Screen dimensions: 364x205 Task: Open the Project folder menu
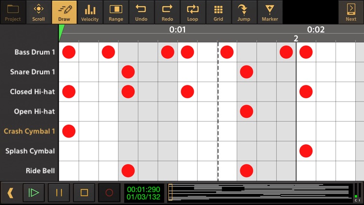click(13, 12)
